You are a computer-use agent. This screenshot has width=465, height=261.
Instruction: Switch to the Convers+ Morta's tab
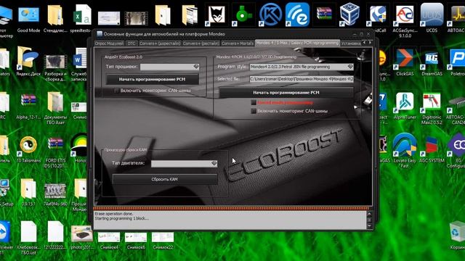[x=238, y=43]
